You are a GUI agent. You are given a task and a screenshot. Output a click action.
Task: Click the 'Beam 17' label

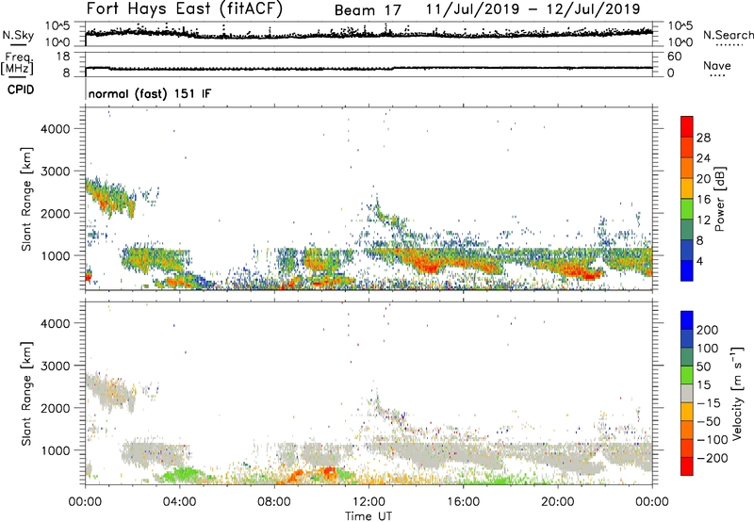tap(368, 10)
